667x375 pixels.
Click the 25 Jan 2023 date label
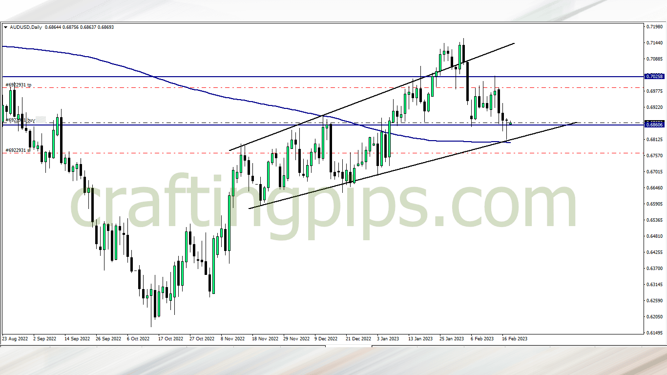452,338
